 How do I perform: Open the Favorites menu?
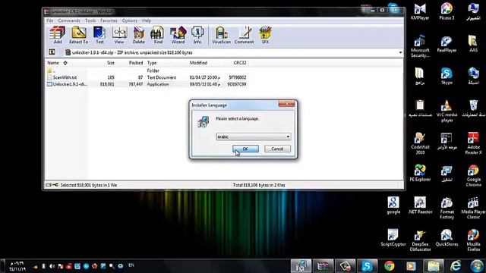pos(109,20)
